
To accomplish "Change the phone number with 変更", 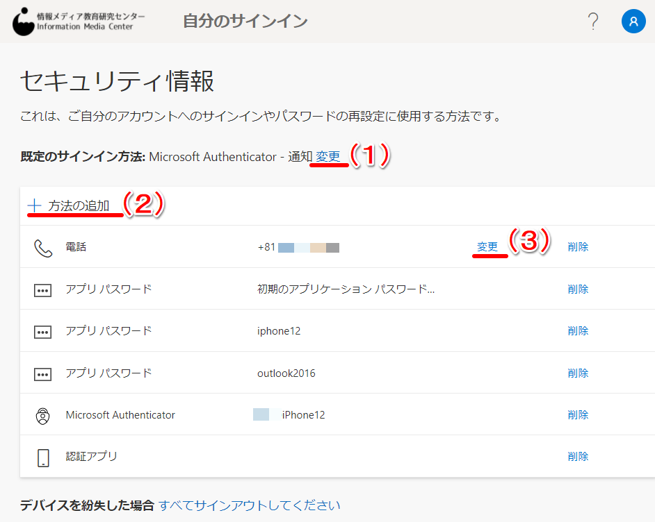I will 487,247.
